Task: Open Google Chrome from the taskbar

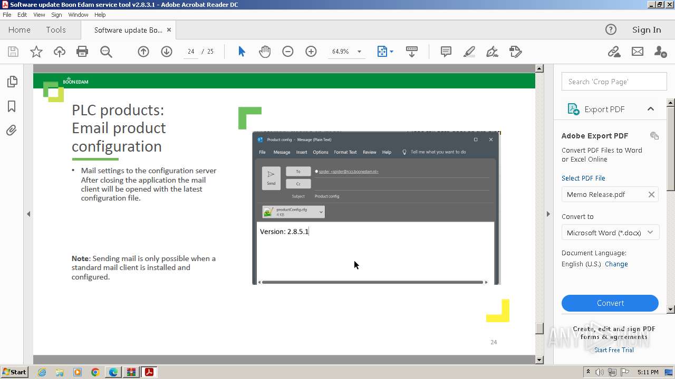Action: coord(95,372)
